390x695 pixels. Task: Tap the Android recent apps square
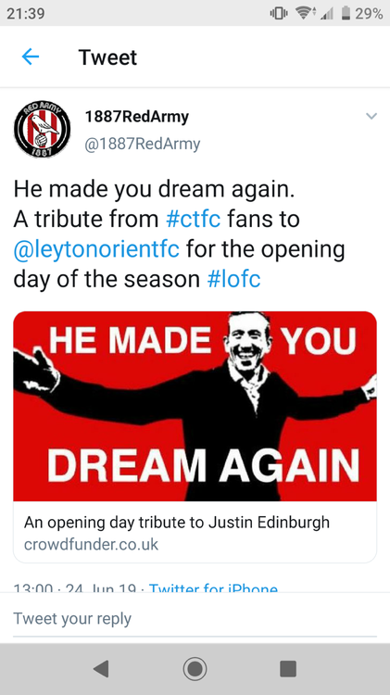(288, 668)
